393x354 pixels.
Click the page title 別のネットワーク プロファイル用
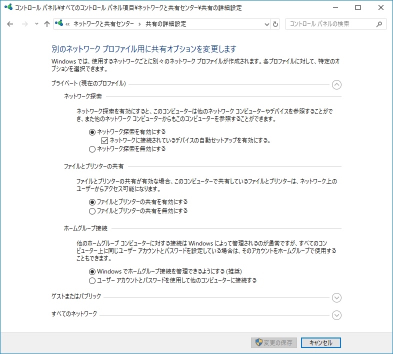[144, 49]
